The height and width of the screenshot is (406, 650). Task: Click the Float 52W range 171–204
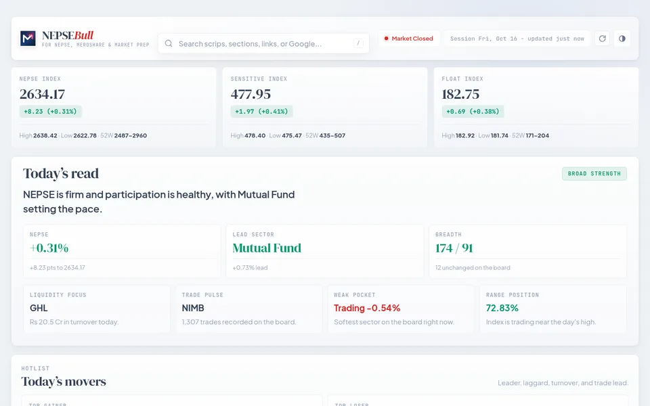[537, 135]
